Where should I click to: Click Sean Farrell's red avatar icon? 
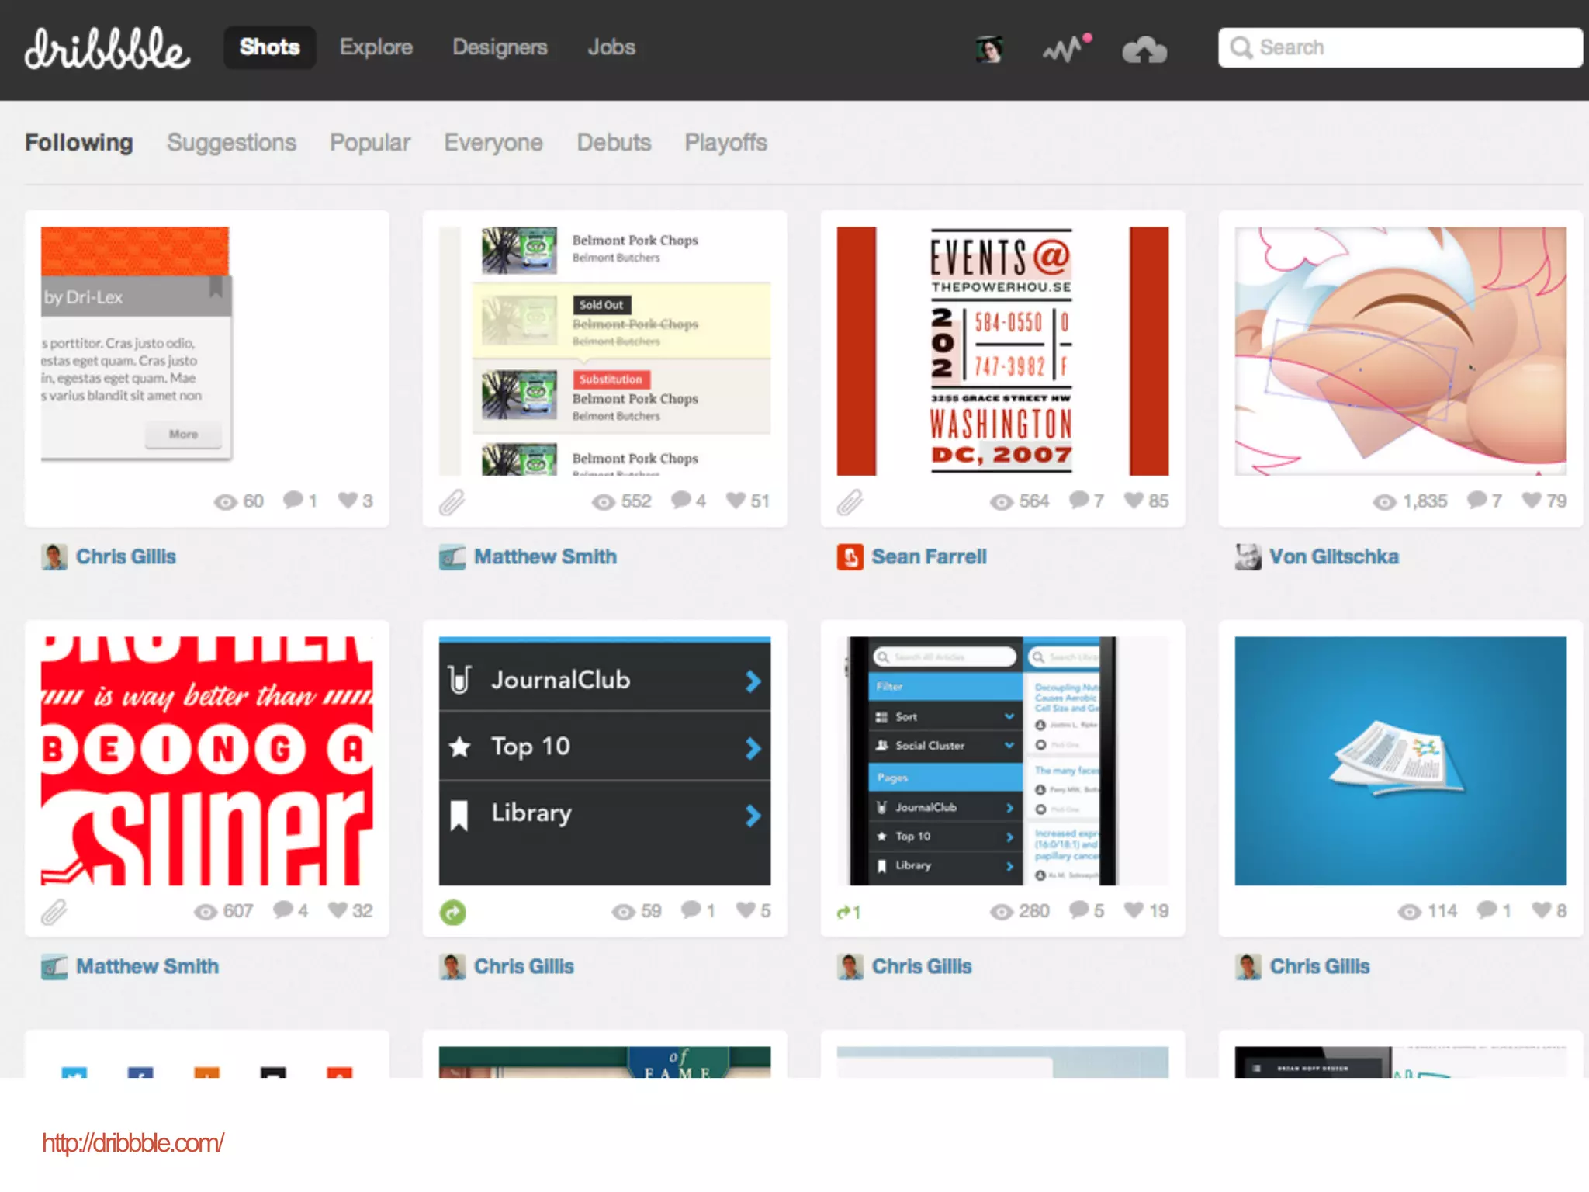(850, 557)
